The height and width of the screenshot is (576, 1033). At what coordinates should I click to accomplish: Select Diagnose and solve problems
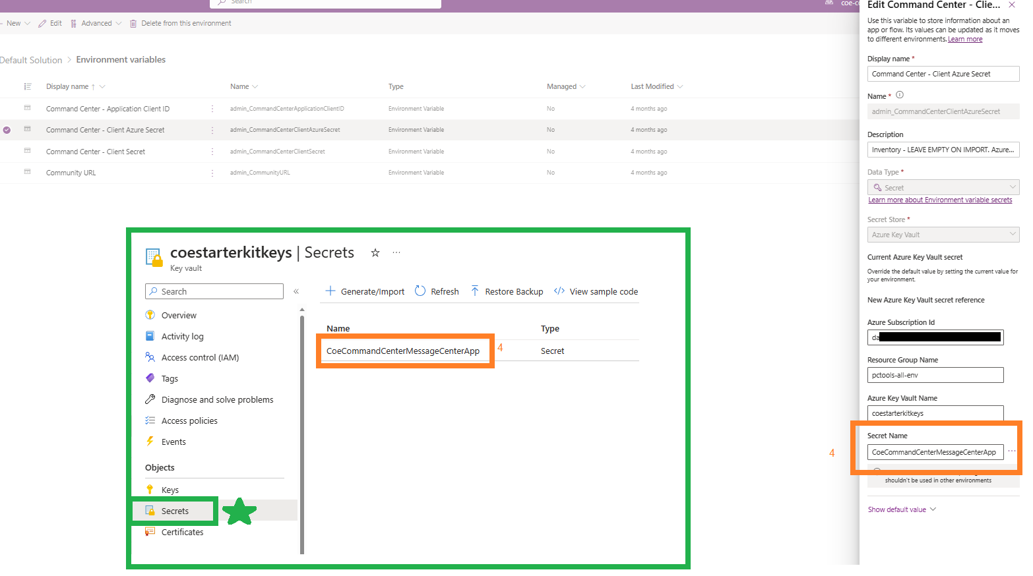(x=217, y=399)
